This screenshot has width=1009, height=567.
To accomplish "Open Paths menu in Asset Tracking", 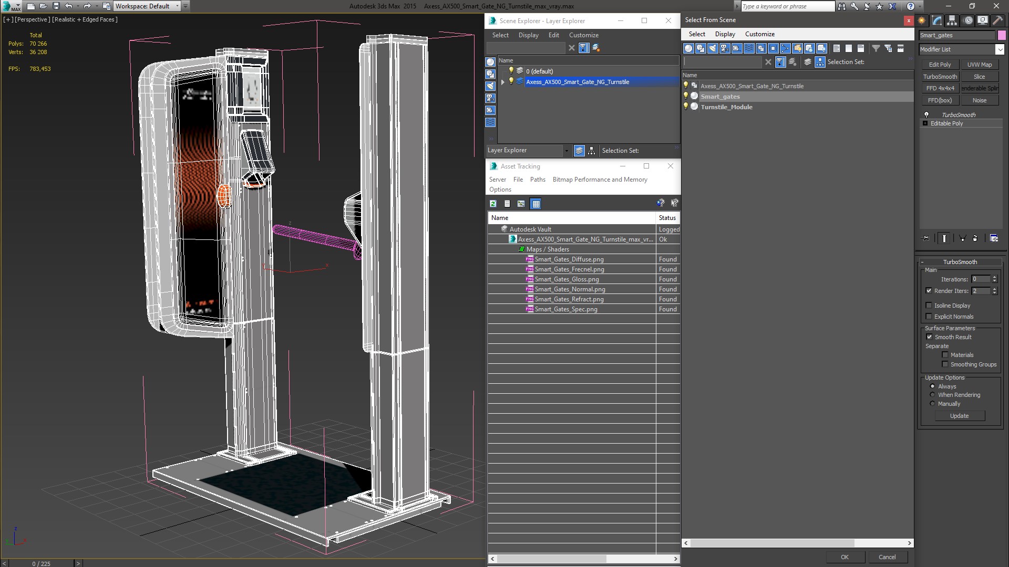I will coord(537,180).
